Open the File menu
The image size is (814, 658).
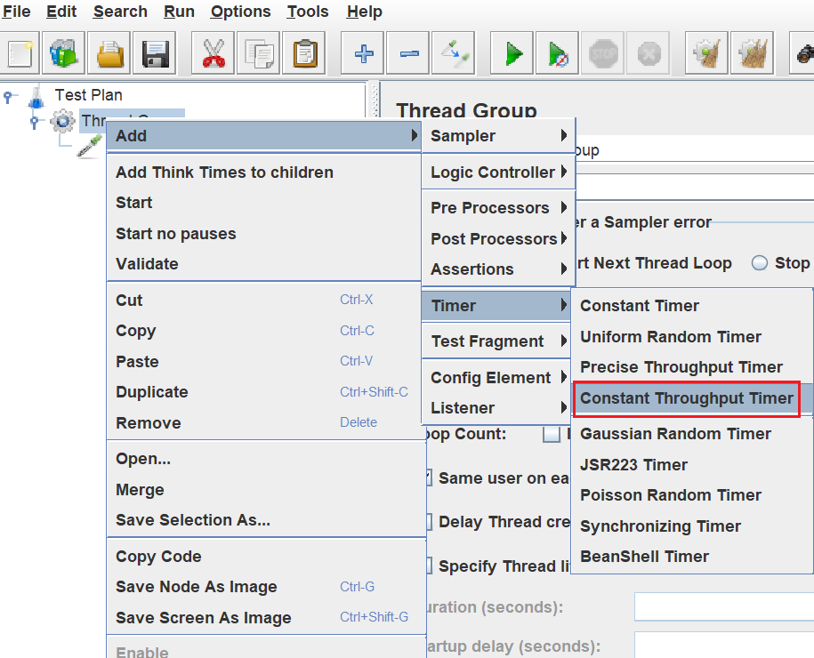point(16,12)
